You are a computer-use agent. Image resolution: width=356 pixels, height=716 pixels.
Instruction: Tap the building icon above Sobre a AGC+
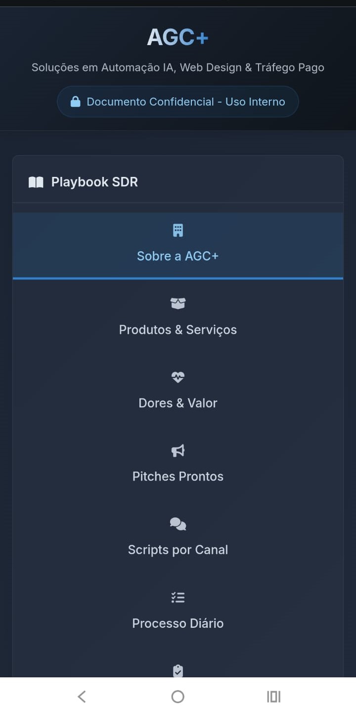point(178,229)
